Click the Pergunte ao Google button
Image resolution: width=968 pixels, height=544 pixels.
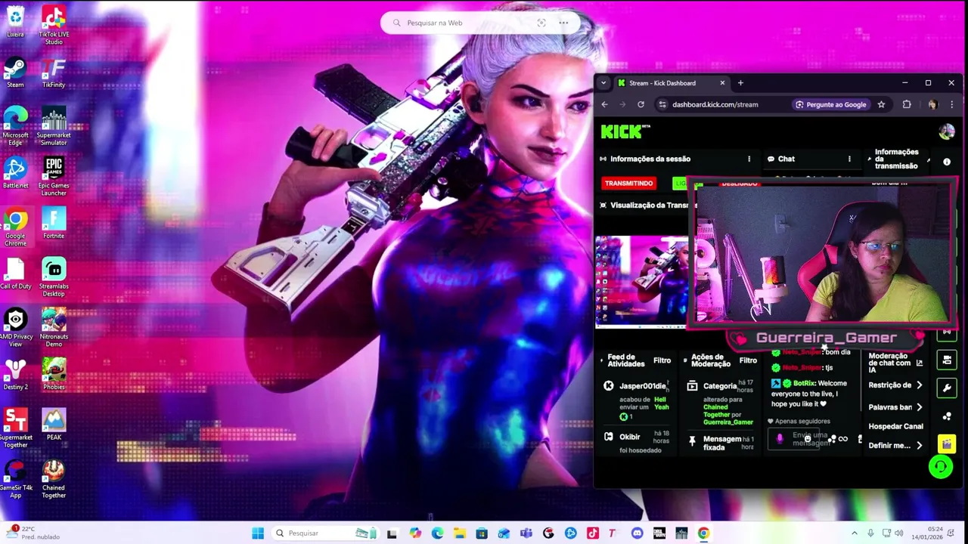[x=830, y=104]
